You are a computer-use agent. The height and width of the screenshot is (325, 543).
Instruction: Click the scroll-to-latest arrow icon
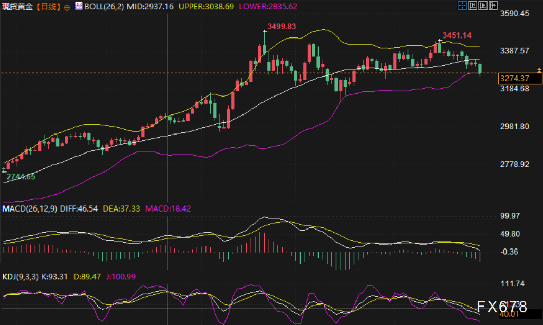[x=493, y=5]
